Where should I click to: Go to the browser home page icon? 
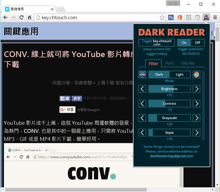coord(29,17)
